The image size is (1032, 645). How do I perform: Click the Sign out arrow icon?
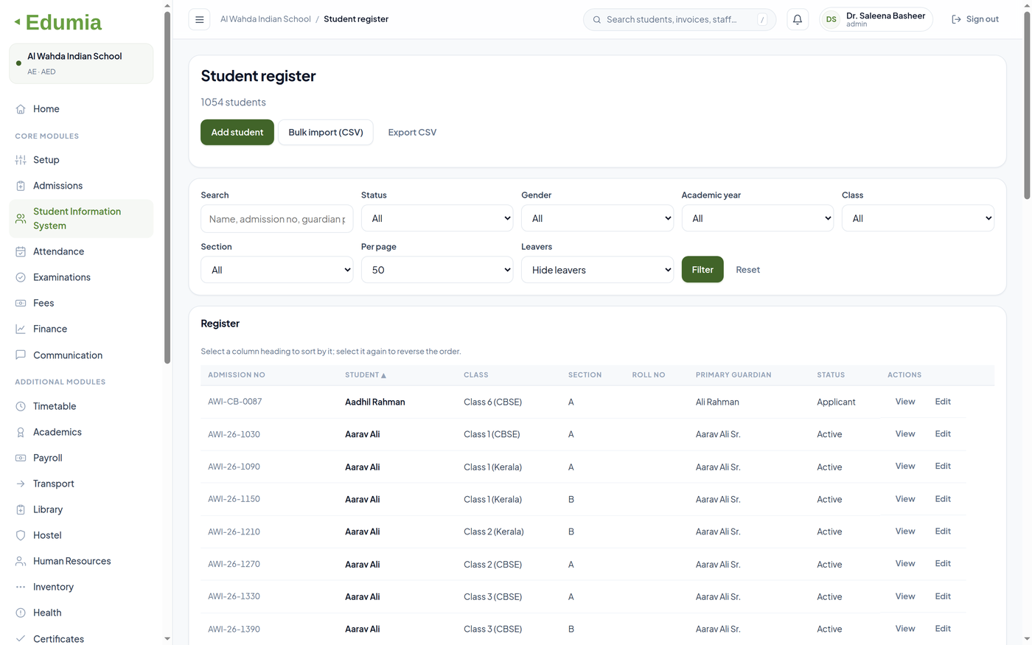[956, 19]
